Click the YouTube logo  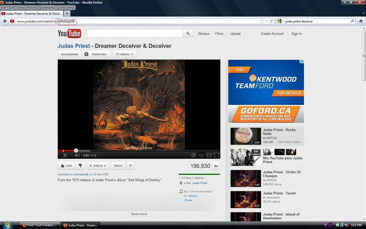[x=69, y=33]
